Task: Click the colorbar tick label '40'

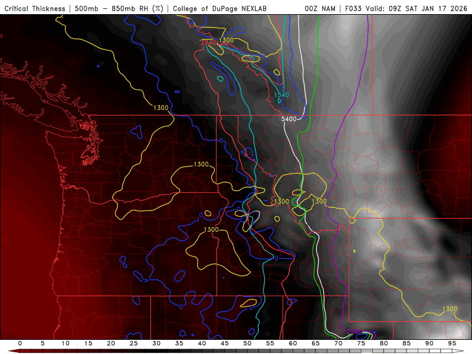Action: click(x=202, y=343)
